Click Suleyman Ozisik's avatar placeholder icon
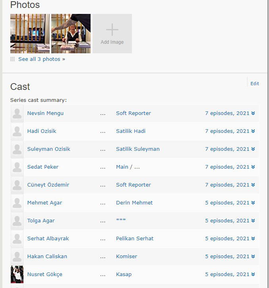269x288 pixels. [17, 149]
